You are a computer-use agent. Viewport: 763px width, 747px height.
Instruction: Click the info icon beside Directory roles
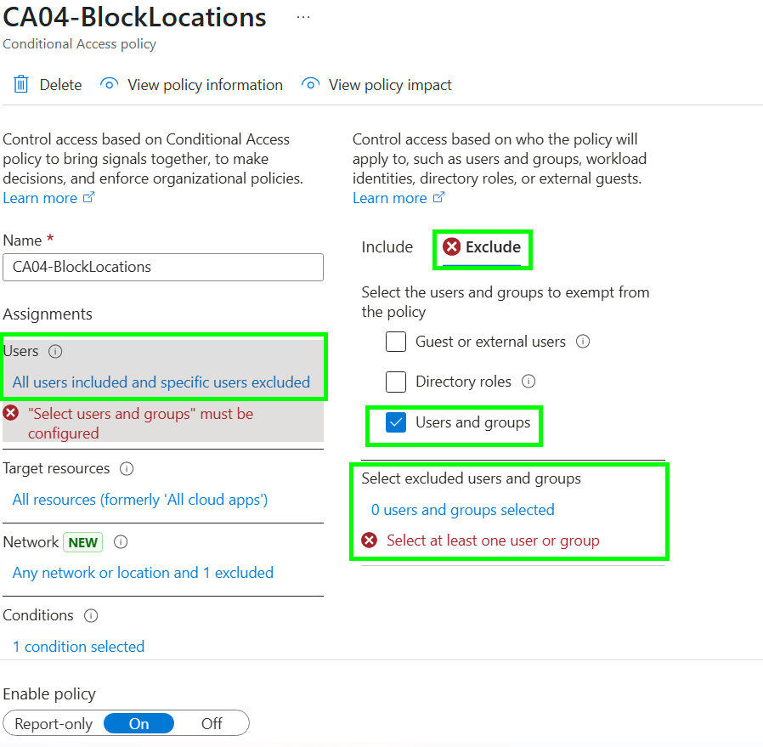[x=528, y=382]
